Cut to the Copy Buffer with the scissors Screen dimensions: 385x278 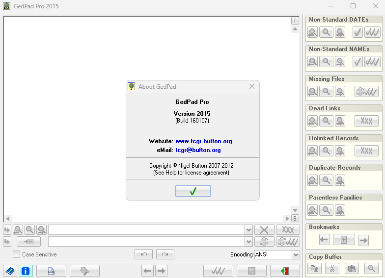332,269
